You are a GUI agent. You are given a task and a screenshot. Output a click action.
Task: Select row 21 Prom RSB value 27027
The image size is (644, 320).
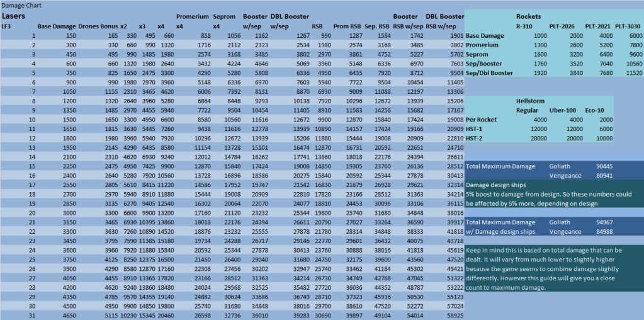353,222
